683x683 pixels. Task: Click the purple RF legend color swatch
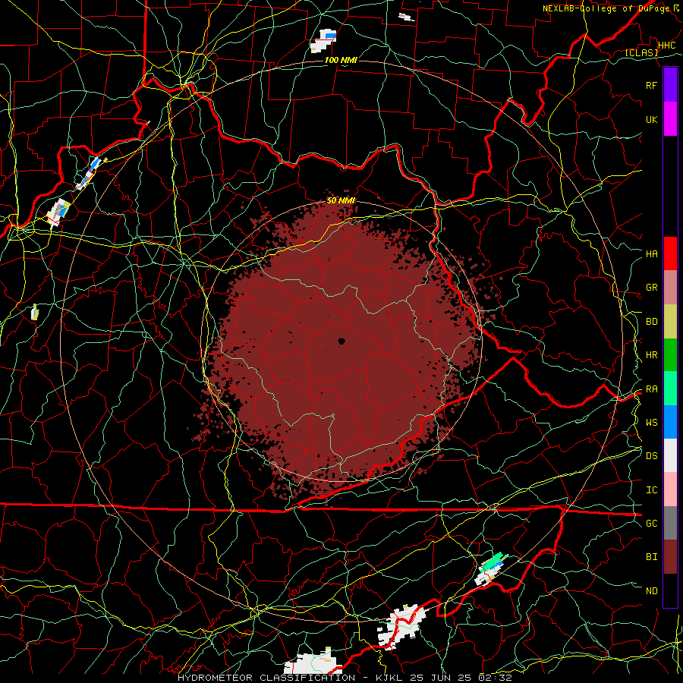coord(670,85)
